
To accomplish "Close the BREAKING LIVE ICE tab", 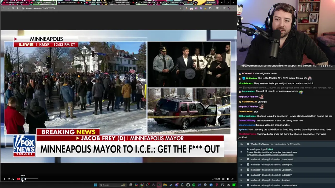I will coord(109,3).
